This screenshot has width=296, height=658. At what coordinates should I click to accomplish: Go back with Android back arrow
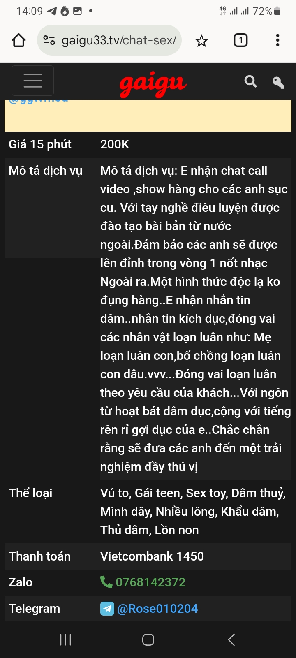pos(231,639)
